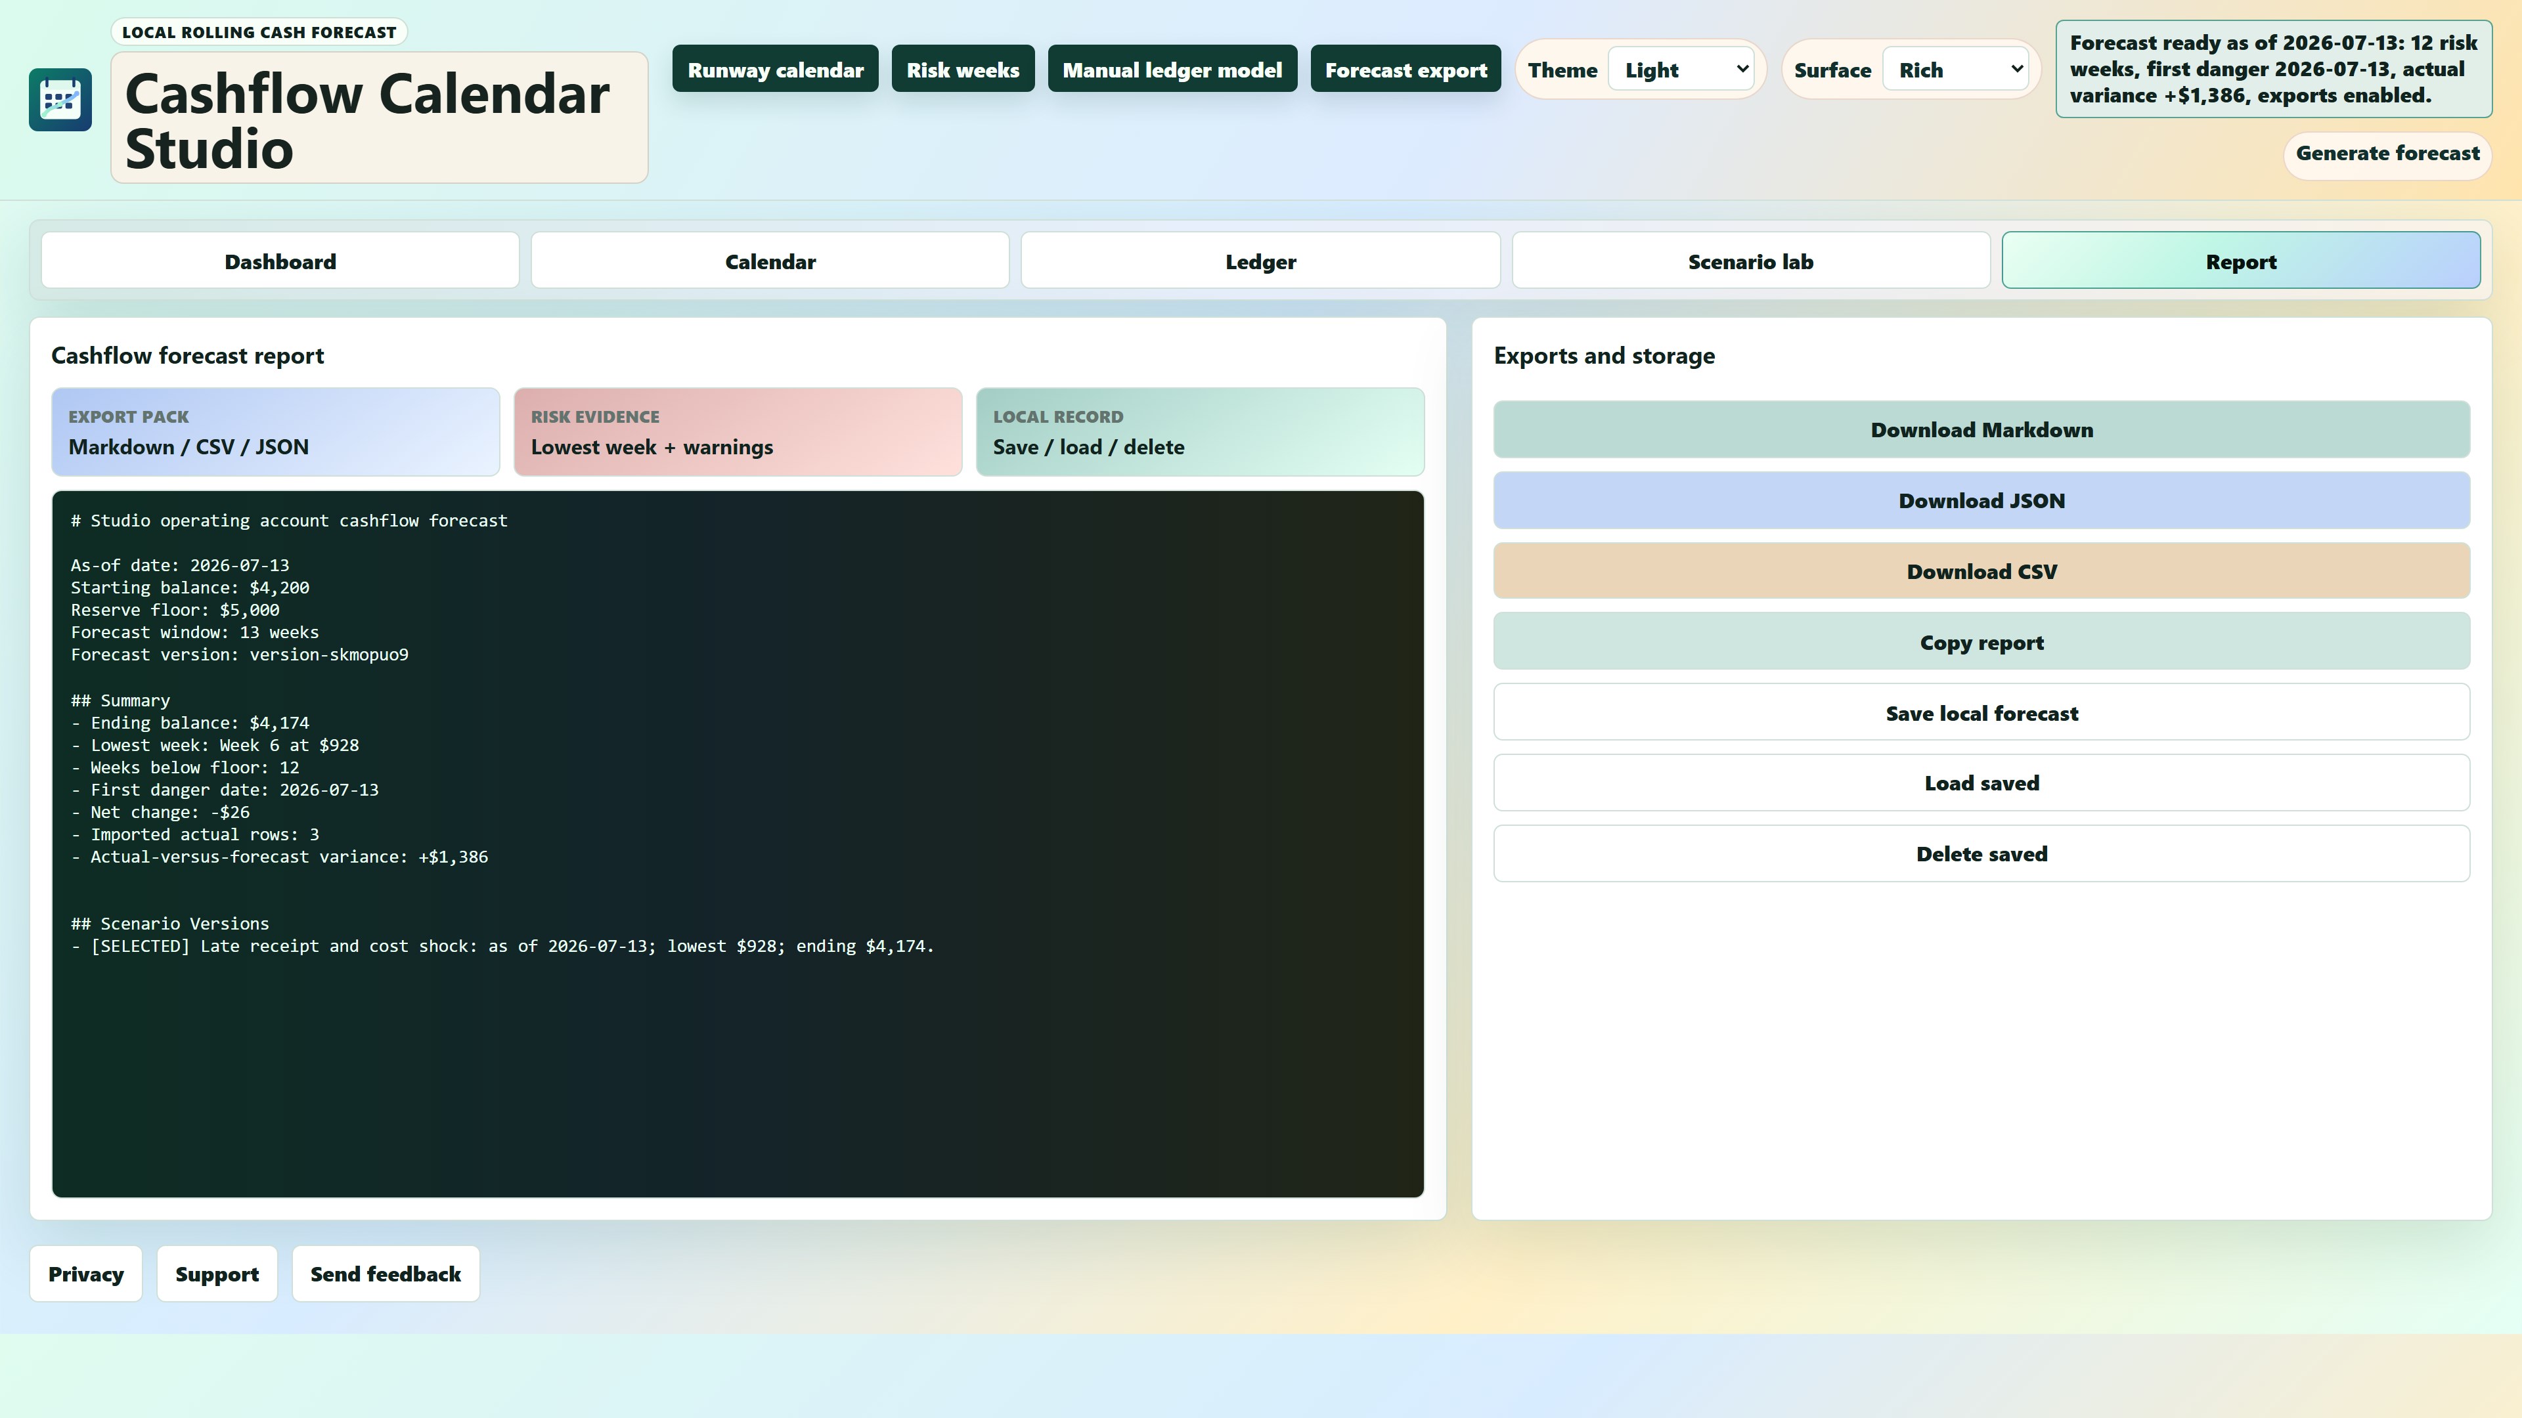Click the 'Net change: -$26' line
The image size is (2522, 1418).
click(x=160, y=812)
